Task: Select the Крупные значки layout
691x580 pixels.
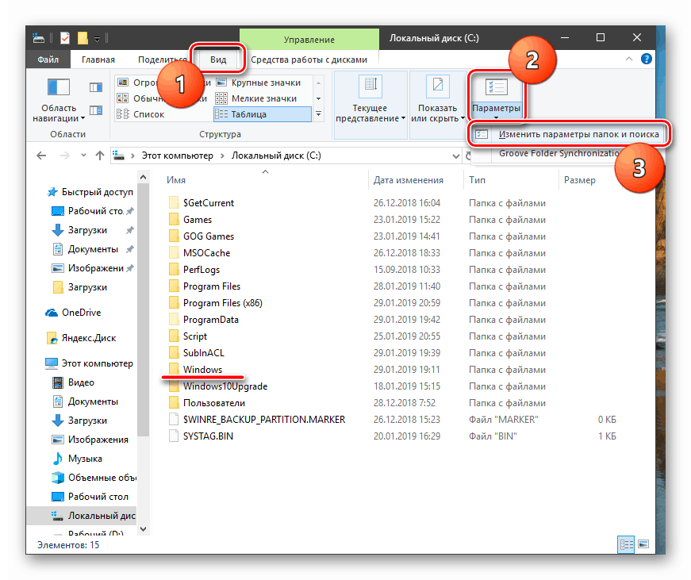Action: (x=262, y=83)
